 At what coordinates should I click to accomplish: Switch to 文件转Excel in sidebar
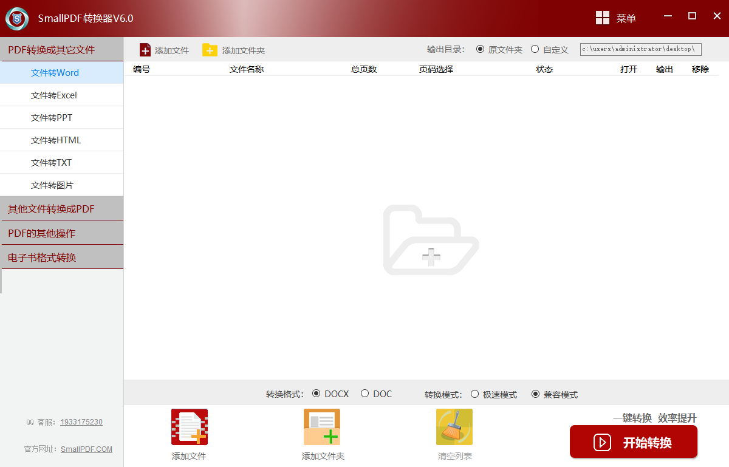pos(54,95)
